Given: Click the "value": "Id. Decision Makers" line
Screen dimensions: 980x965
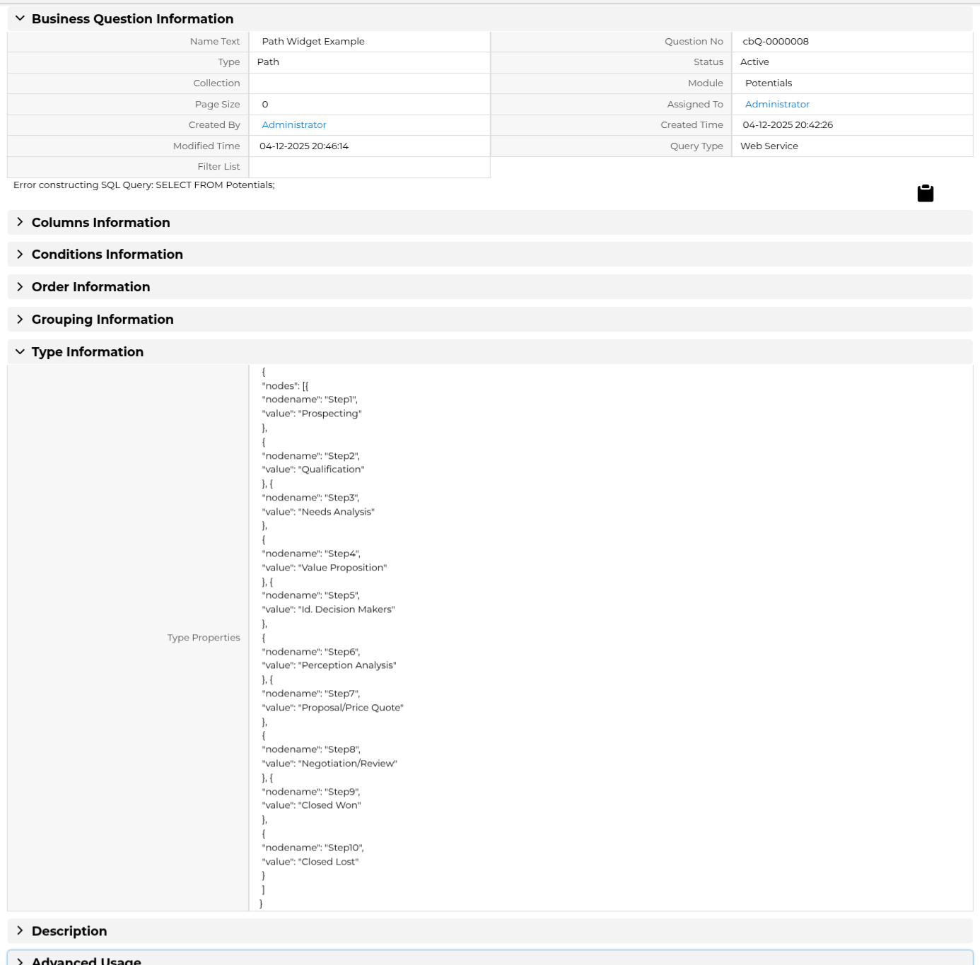Looking at the screenshot, I should (x=328, y=609).
